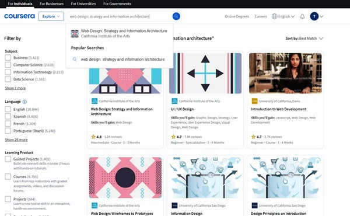Expand Show 7 more subjects

[15, 88]
